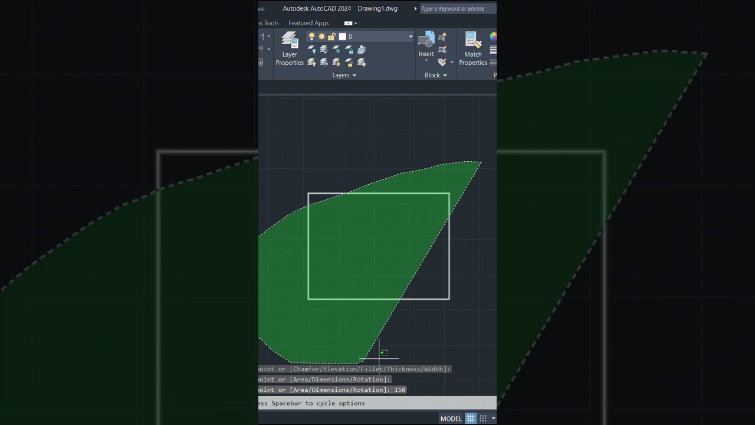Toggle layer 0 padlock in dropdown
755x425 pixels.
coord(331,37)
